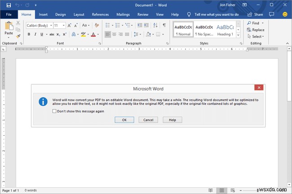Click the Cut scissors icon
Viewport: 292px width, 194px height.
pyautogui.click(x=18, y=23)
